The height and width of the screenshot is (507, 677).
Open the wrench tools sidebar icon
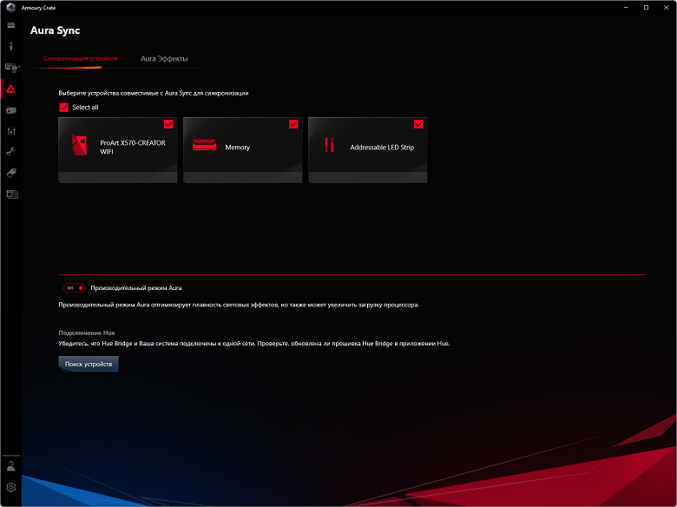[11, 152]
